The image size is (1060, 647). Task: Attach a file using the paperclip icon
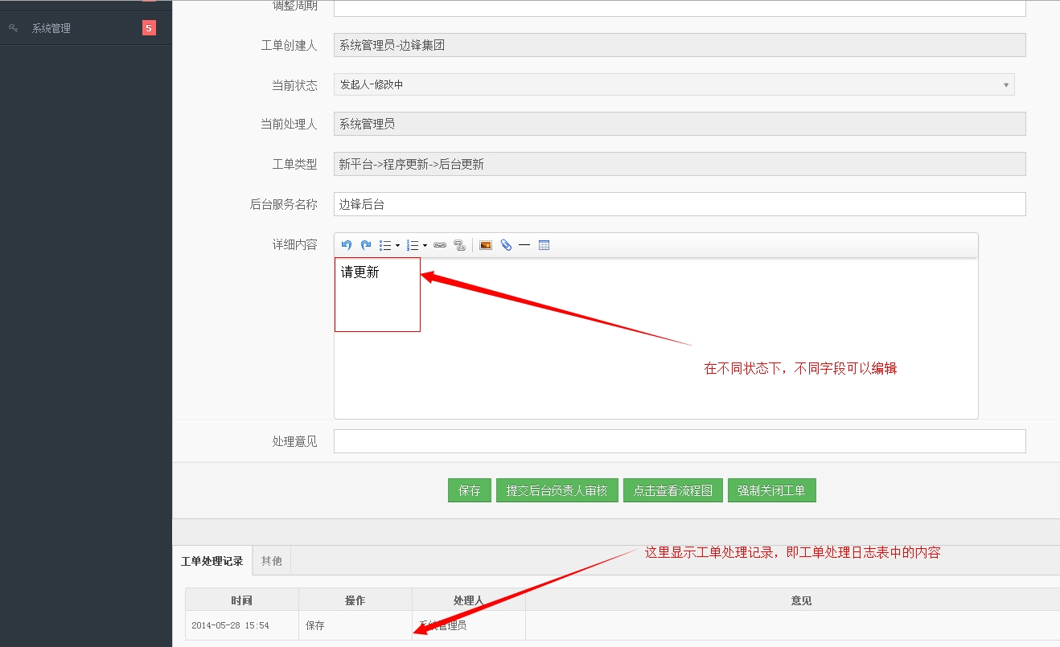[x=505, y=245]
